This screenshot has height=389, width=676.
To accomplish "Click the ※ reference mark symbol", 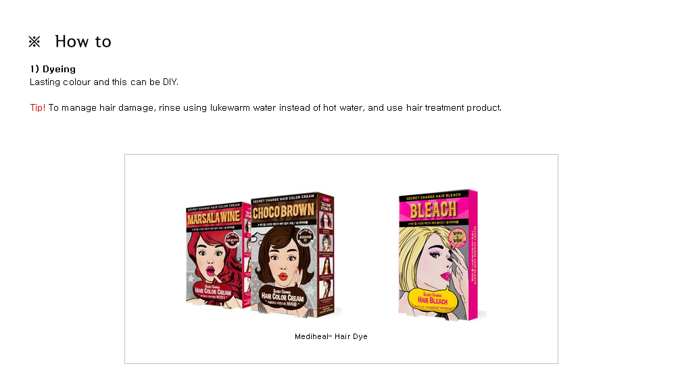I will (34, 42).
